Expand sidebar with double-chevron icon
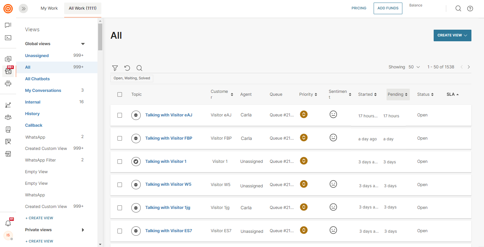Screen dimensions: 484x247 coord(24,9)
